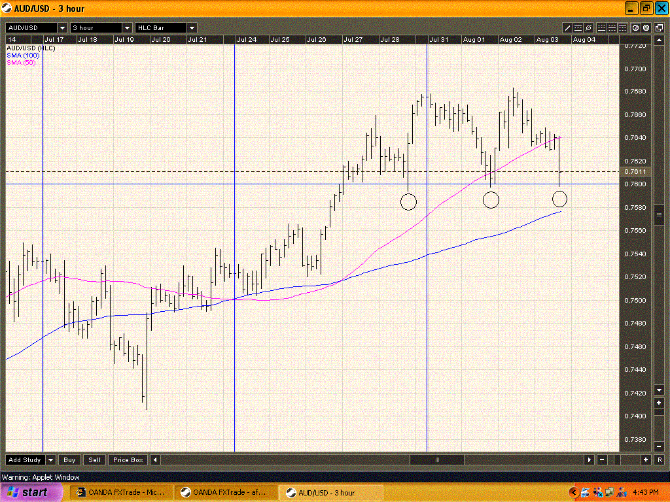This screenshot has width=670, height=502.
Task: Switch to the OANDA FXTrade taskbar window
Action: point(123,492)
